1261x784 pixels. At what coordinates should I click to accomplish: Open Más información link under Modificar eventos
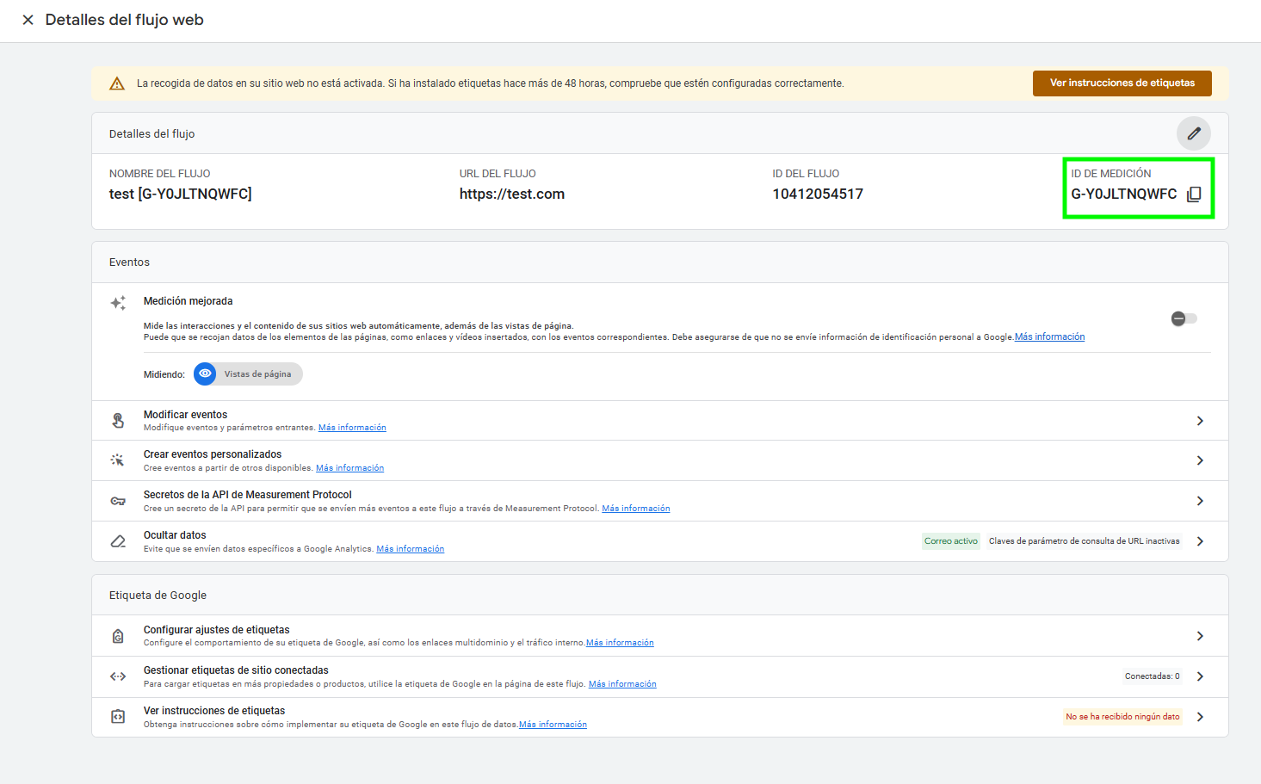352,428
